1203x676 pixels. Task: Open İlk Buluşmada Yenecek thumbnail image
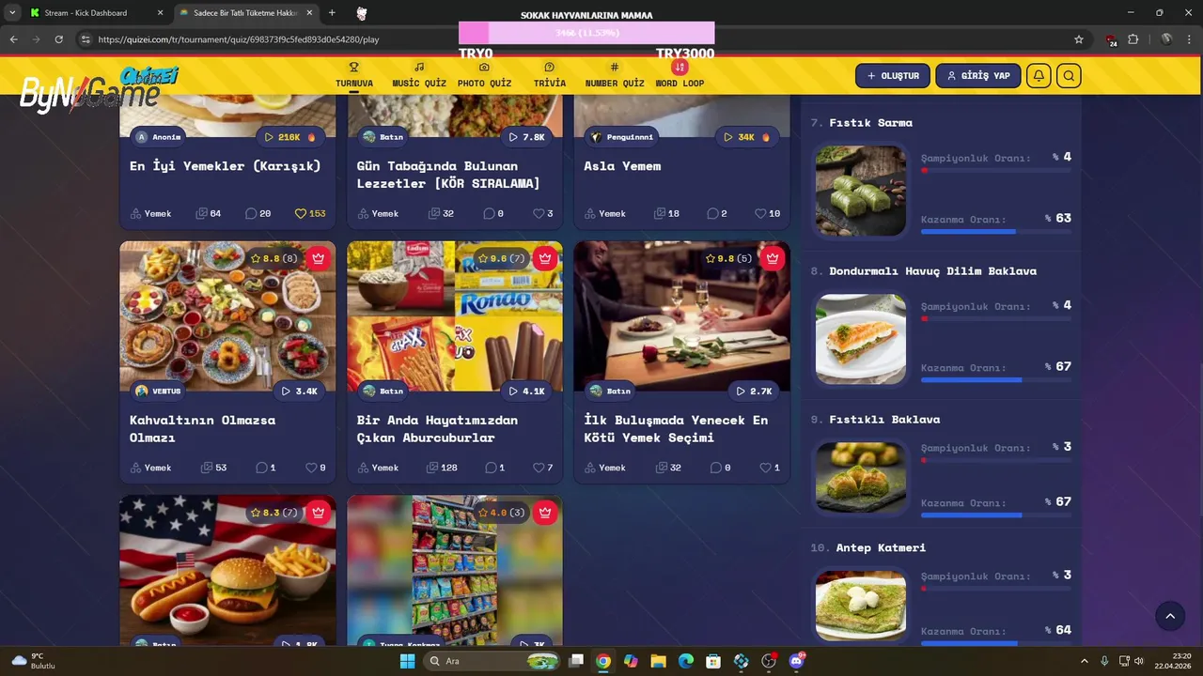click(682, 316)
